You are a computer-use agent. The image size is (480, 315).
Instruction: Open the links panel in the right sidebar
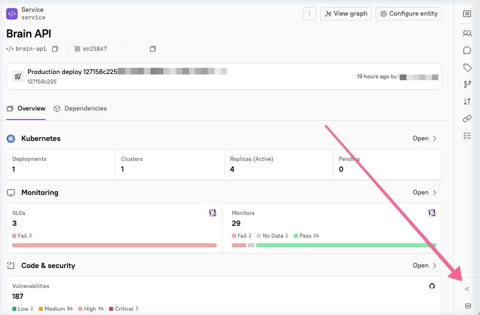pos(467,119)
